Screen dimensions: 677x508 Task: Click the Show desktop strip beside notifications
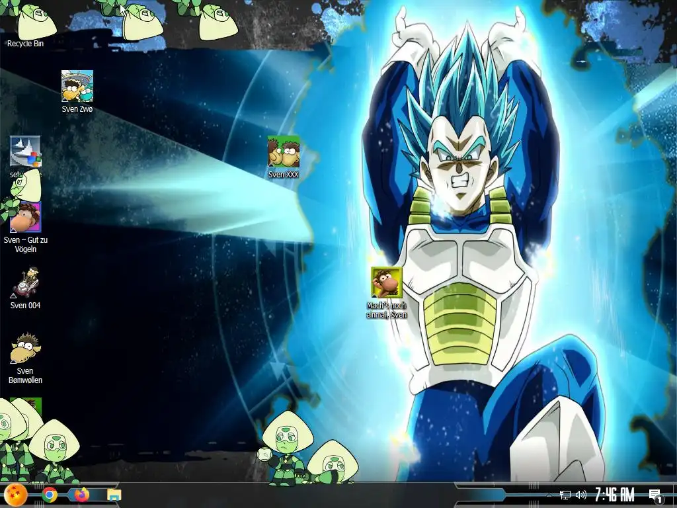click(674, 495)
